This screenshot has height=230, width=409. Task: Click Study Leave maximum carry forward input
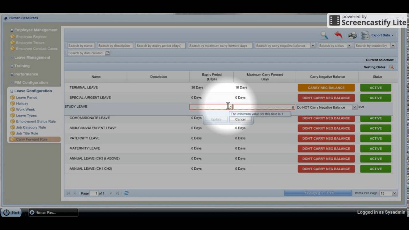point(264,107)
